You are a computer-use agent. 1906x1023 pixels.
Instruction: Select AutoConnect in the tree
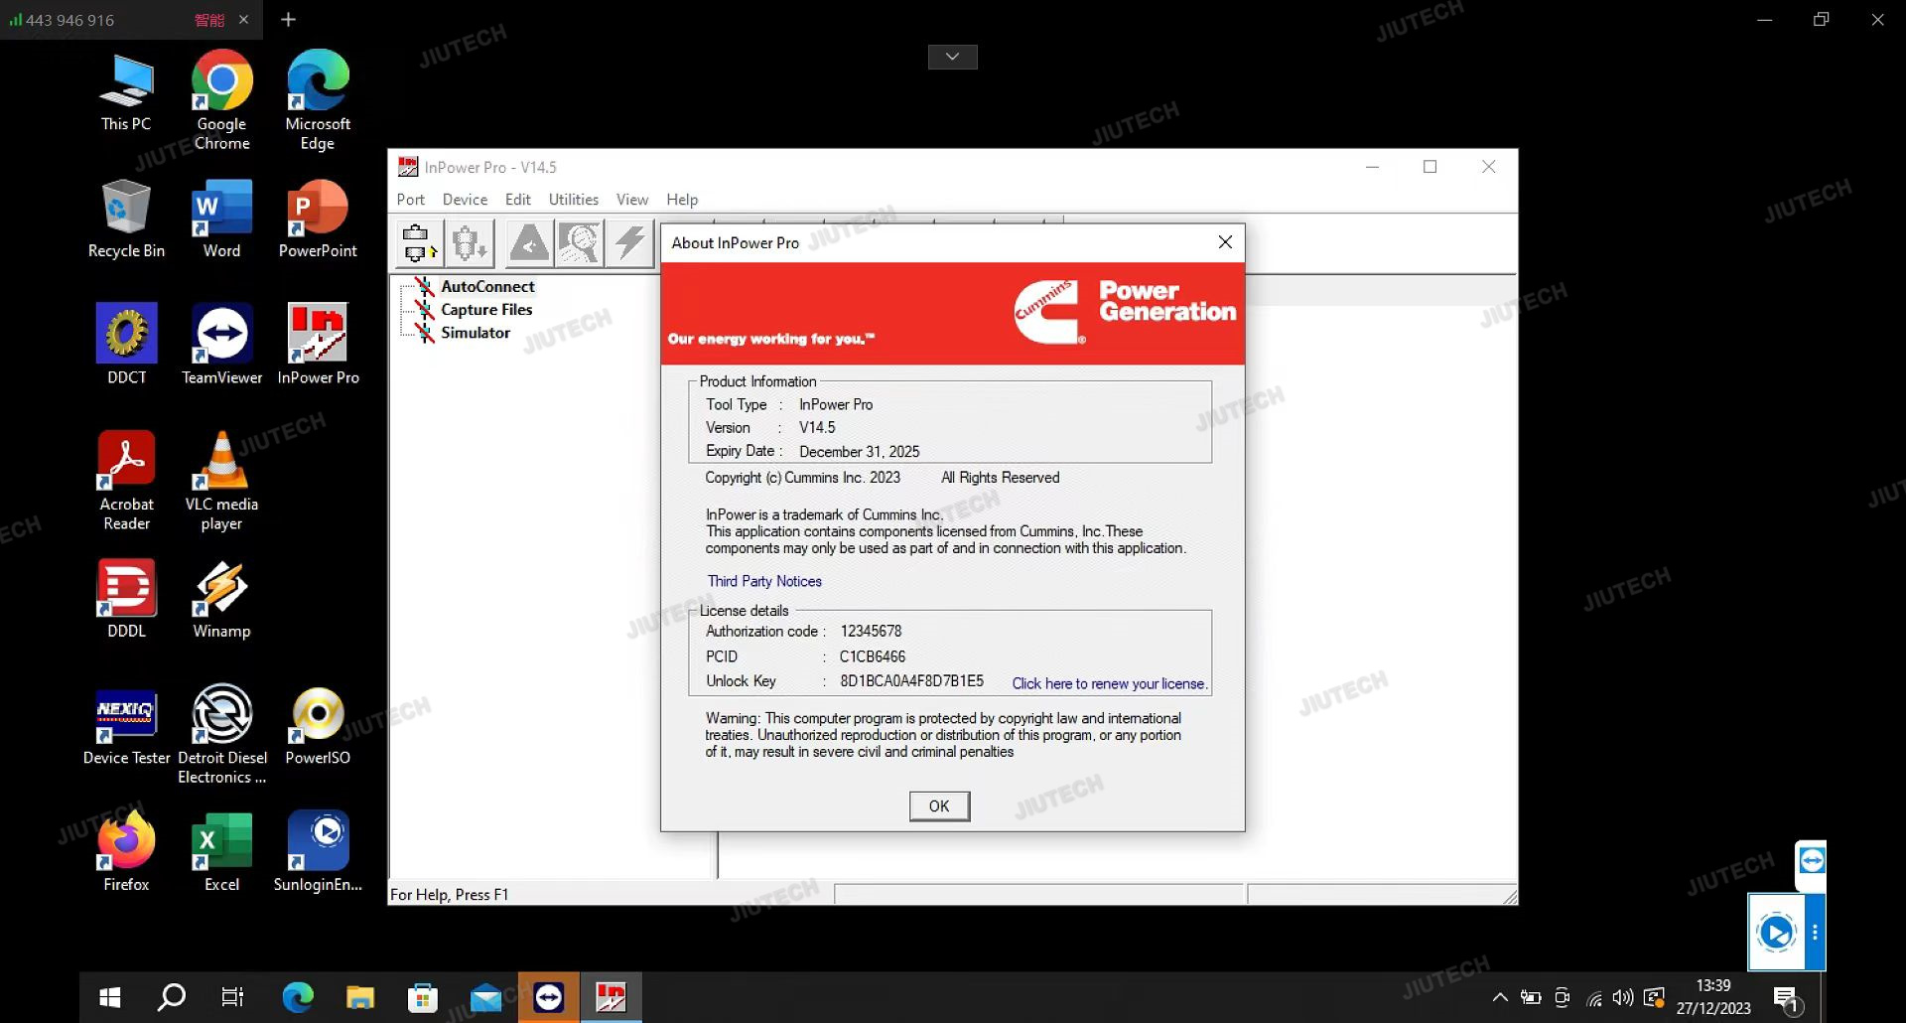[x=487, y=286]
